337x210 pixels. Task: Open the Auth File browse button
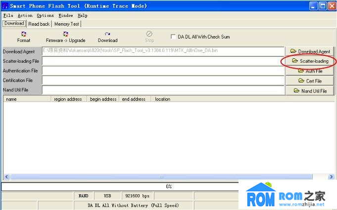(x=310, y=71)
